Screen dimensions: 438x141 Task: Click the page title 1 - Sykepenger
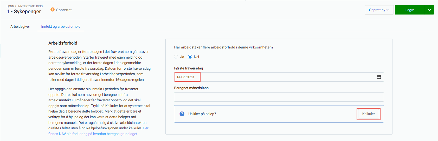[x=24, y=11]
